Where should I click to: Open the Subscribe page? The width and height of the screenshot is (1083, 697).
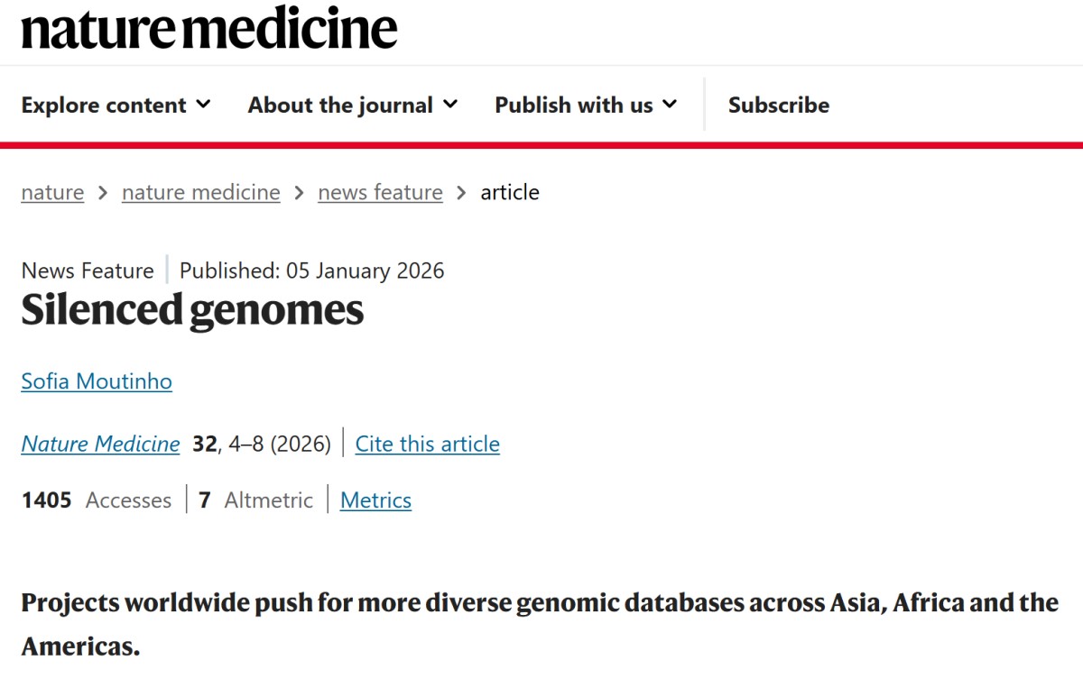click(x=778, y=105)
